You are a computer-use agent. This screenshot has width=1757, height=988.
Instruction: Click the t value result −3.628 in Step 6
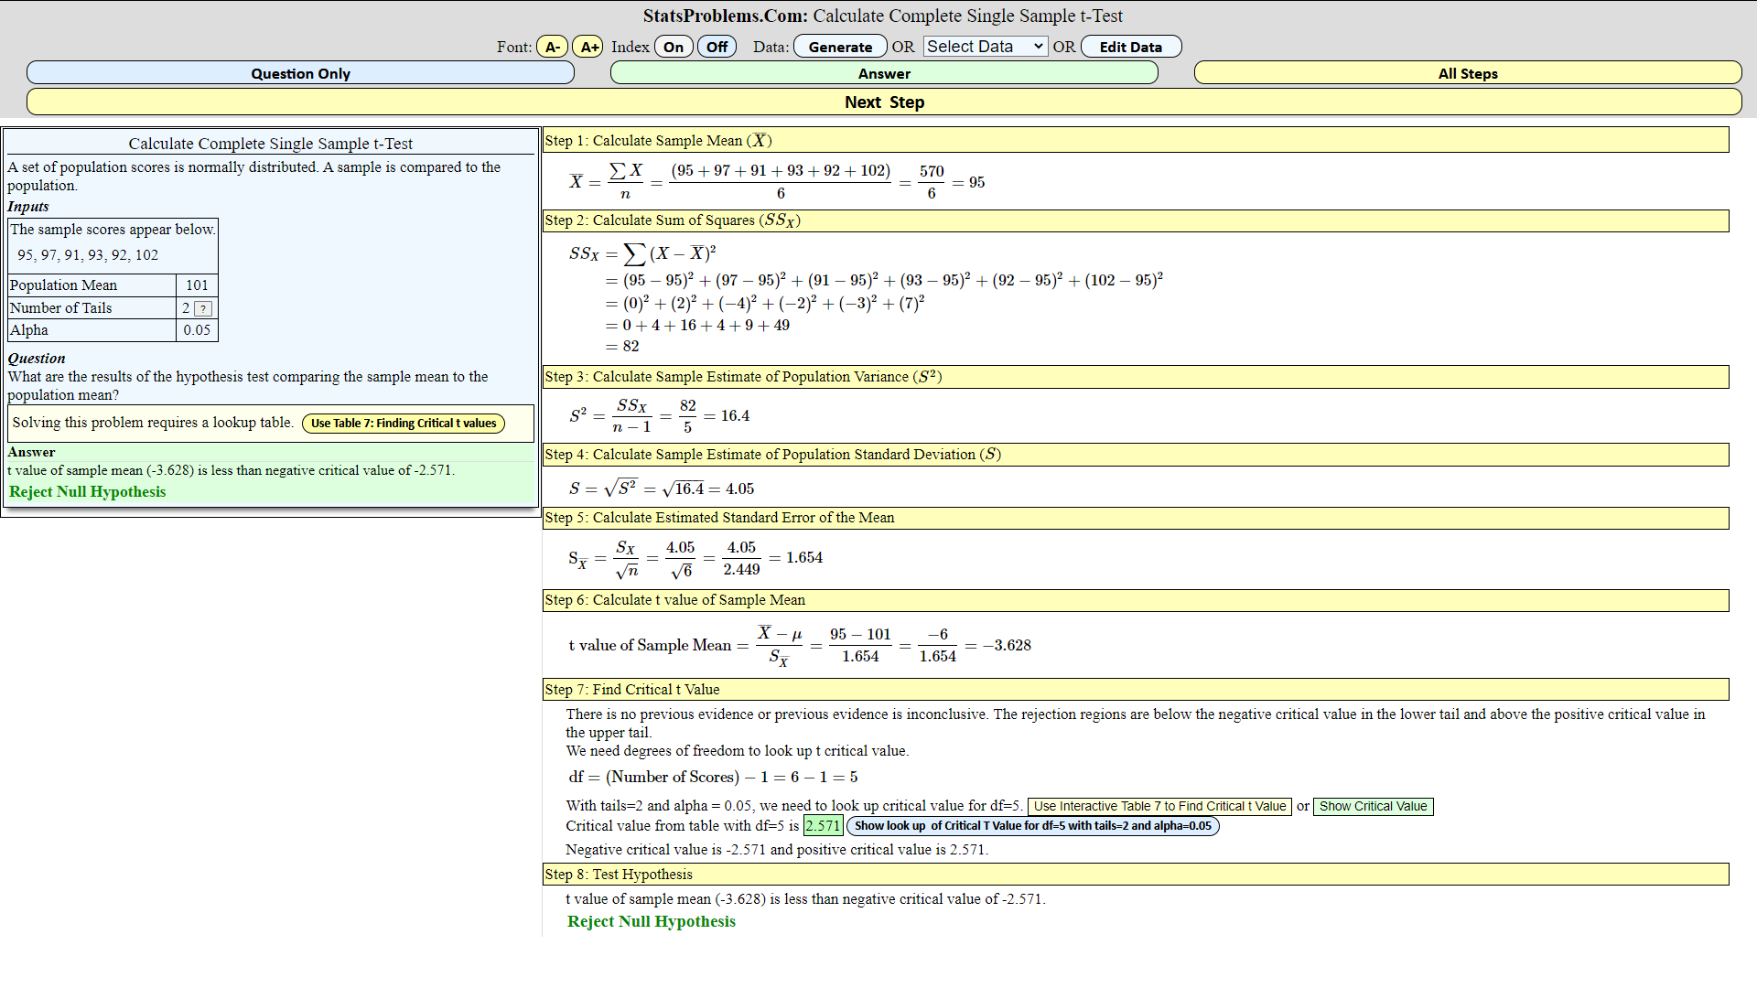point(1008,645)
